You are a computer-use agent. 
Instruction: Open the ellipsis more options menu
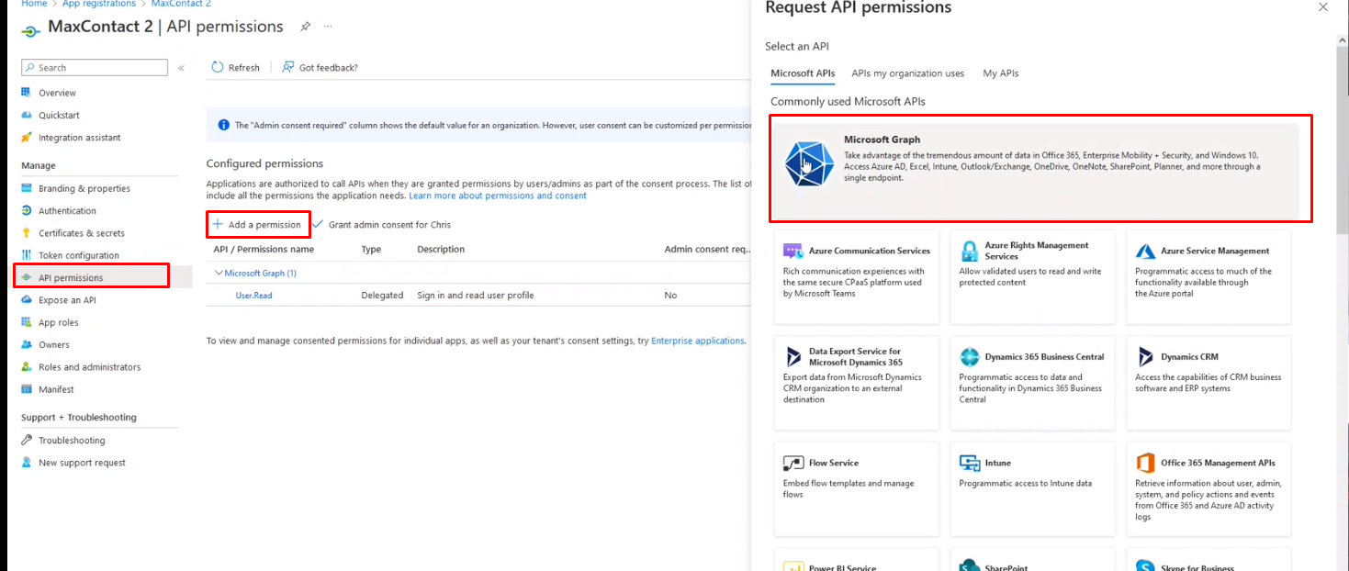[x=327, y=28]
